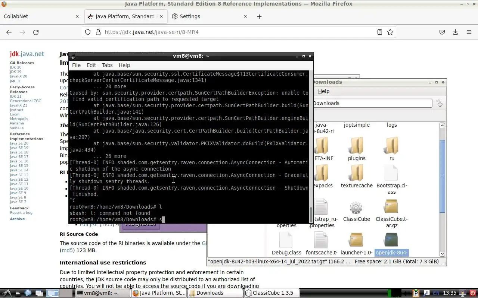This screenshot has width=478, height=298.
Task: Click the Free space status text
Action: point(397,261)
